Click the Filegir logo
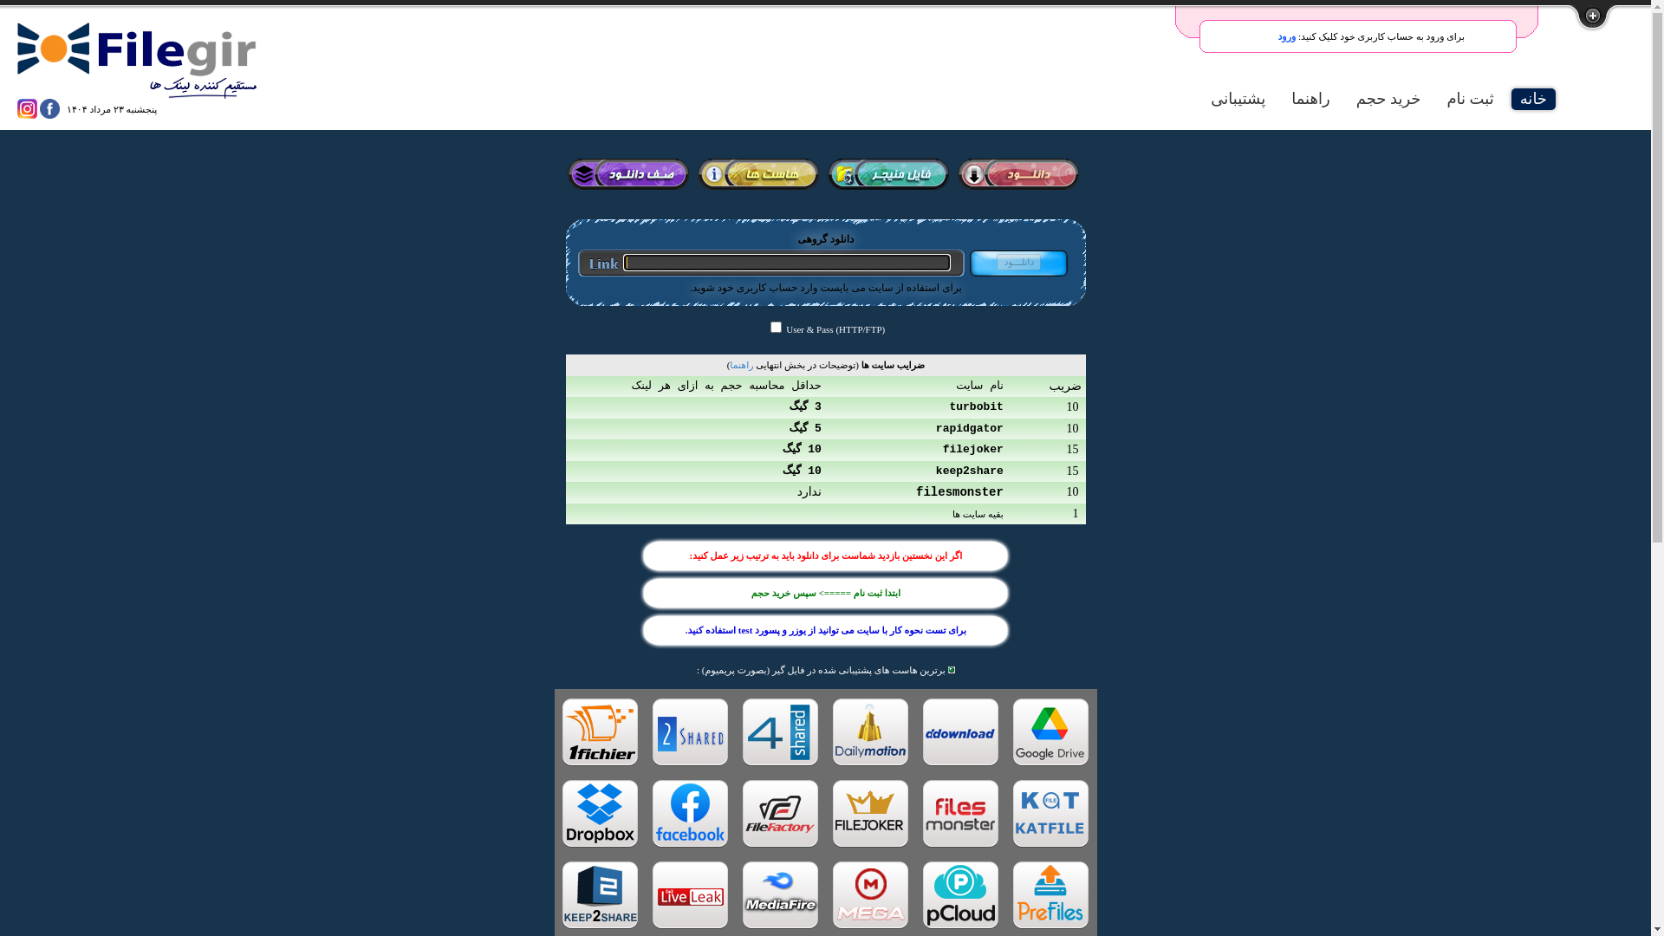Image resolution: width=1664 pixels, height=936 pixels. tap(137, 60)
